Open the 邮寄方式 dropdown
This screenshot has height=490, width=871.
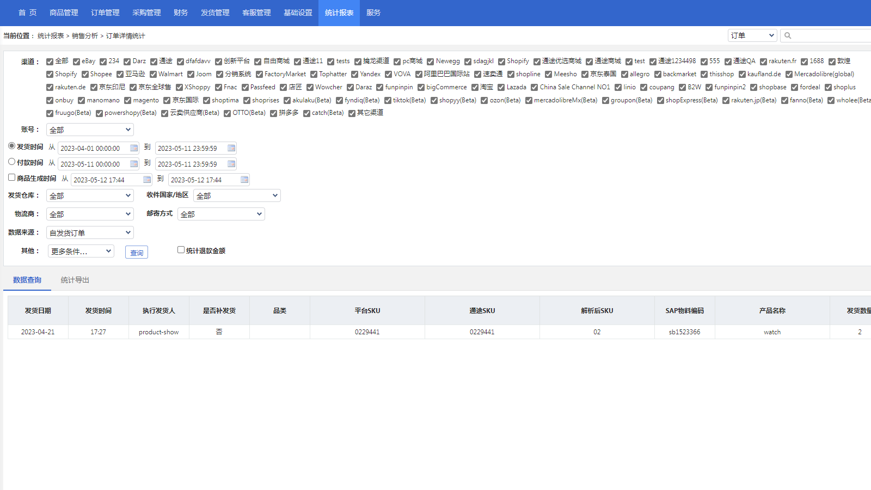pos(221,214)
